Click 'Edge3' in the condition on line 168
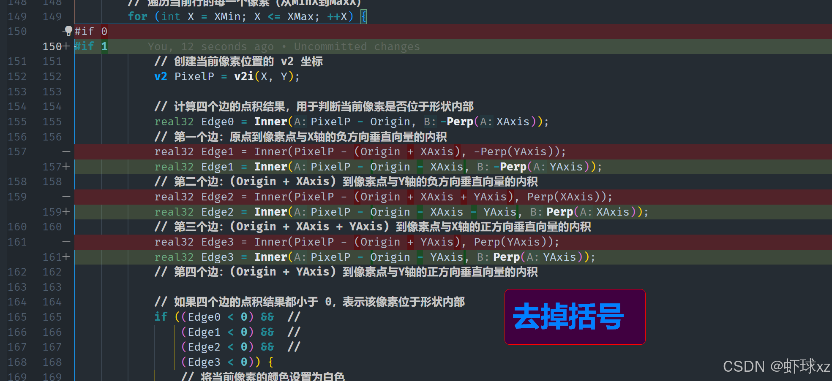832x381 pixels. pos(204,362)
